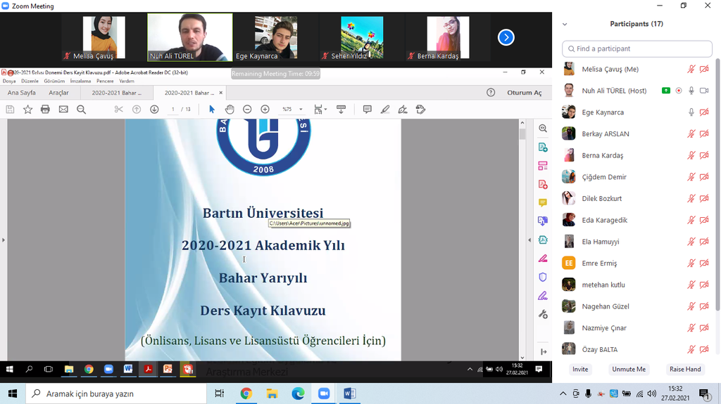Click the add comment note icon
The image size is (721, 404).
click(367, 109)
